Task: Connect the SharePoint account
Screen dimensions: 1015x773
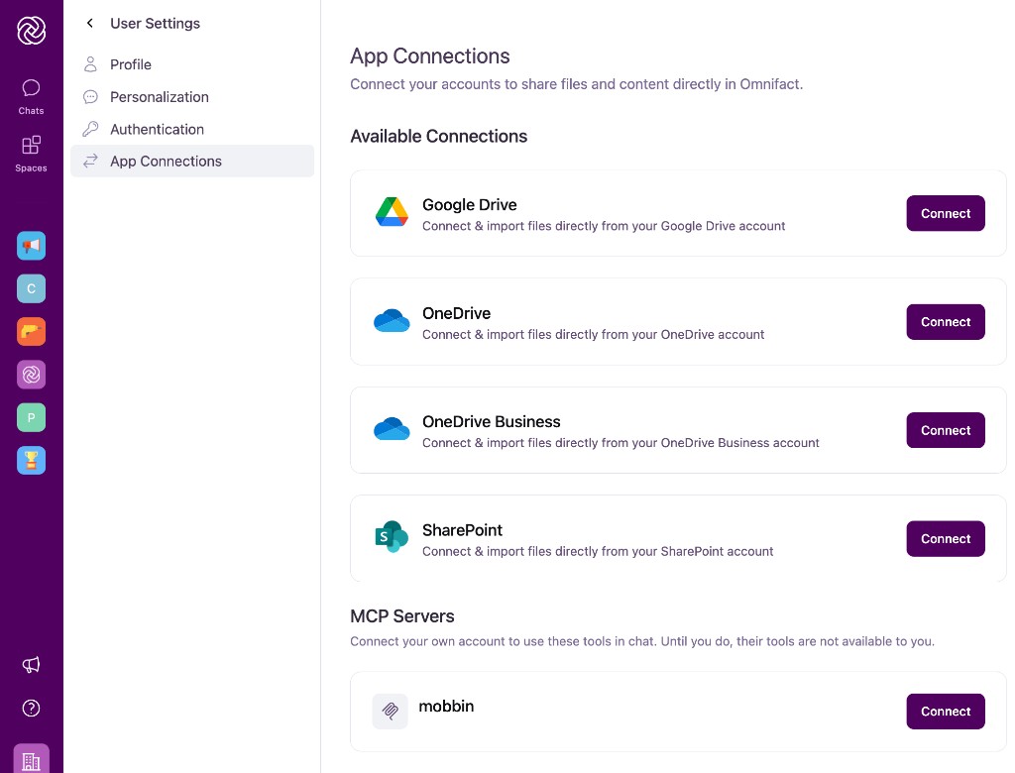Action: (945, 539)
